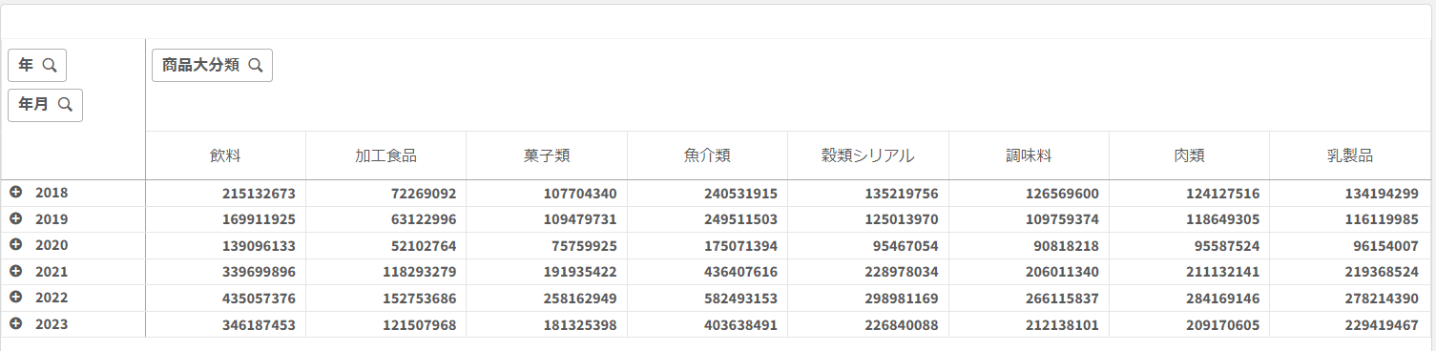The image size is (1436, 351).
Task: Click cell value 229419467
Action: tap(1383, 324)
